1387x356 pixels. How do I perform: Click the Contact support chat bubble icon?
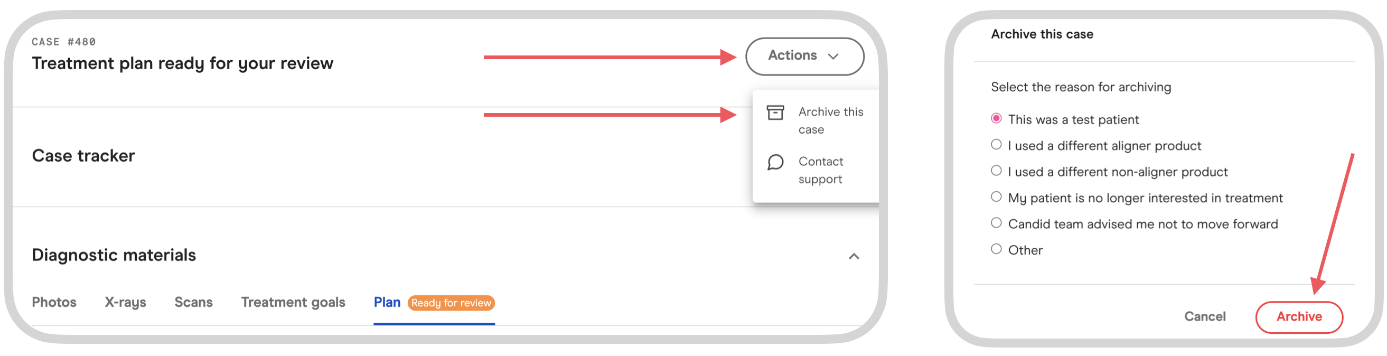(x=775, y=162)
